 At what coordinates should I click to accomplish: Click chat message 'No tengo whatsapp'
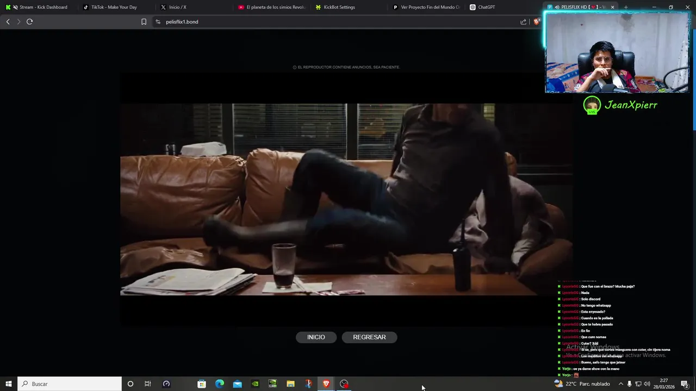point(596,305)
